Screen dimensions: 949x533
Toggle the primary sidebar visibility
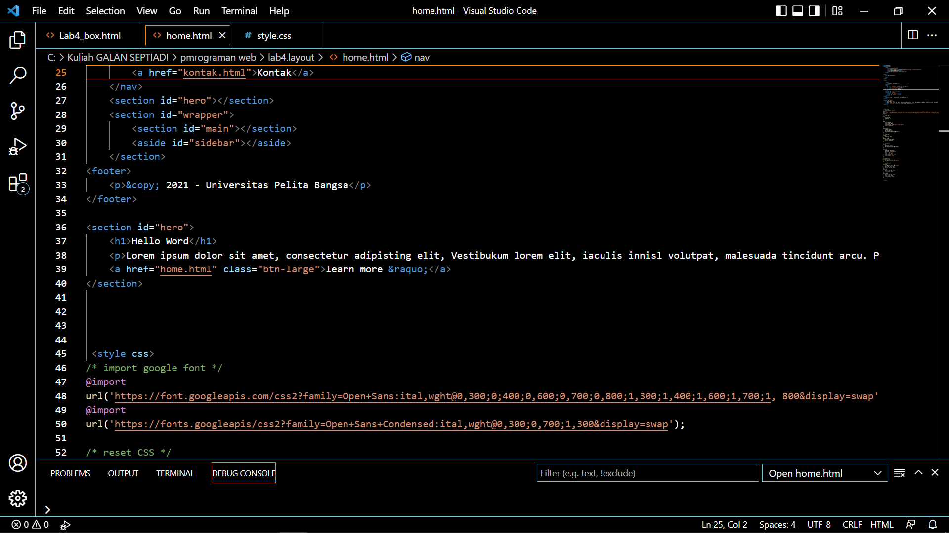tap(781, 10)
